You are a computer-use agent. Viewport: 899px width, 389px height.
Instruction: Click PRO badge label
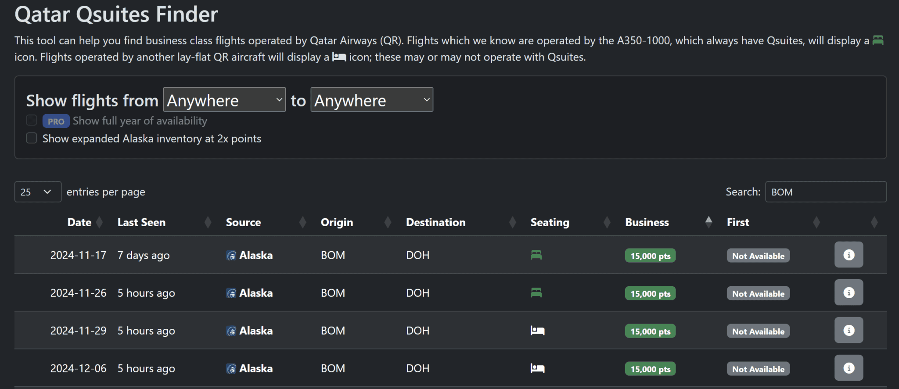click(x=56, y=121)
